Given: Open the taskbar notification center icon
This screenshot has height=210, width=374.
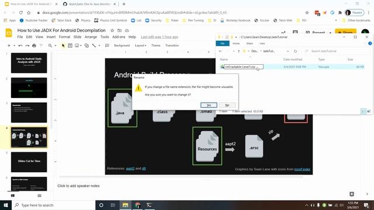Looking at the screenshot, I should (366, 205).
